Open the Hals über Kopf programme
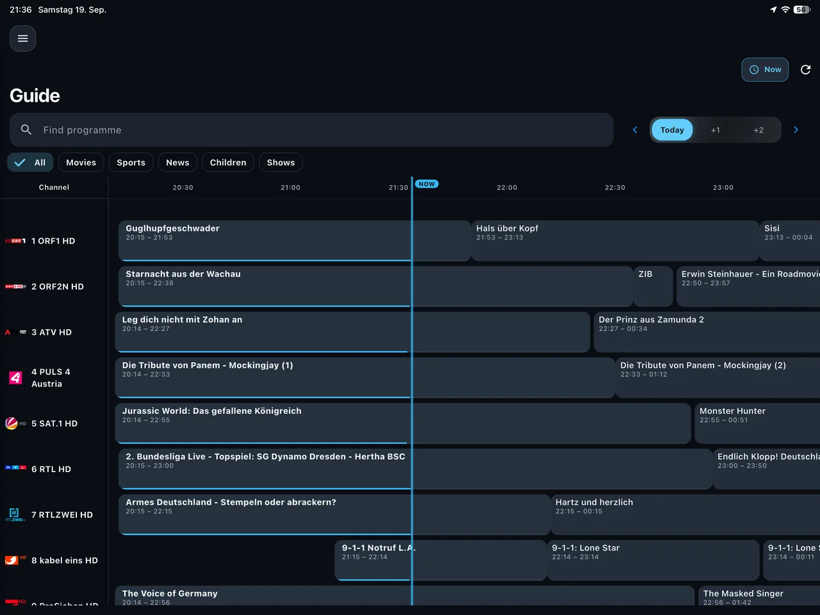The image size is (820, 615). pyautogui.click(x=616, y=241)
